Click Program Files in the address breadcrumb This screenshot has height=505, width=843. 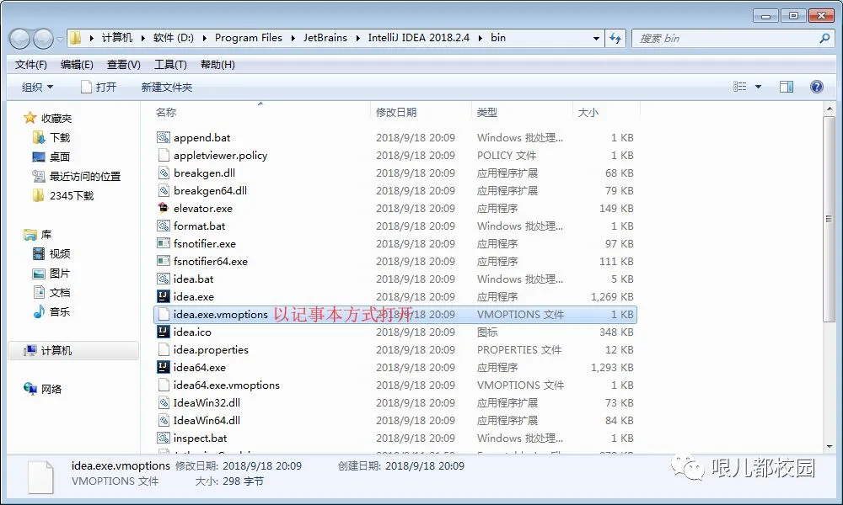(x=249, y=38)
